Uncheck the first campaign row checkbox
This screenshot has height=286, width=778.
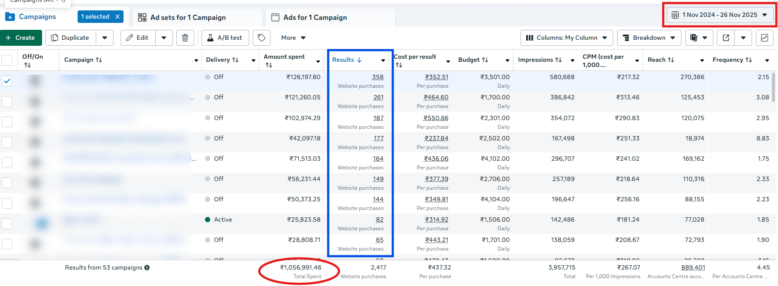point(7,81)
